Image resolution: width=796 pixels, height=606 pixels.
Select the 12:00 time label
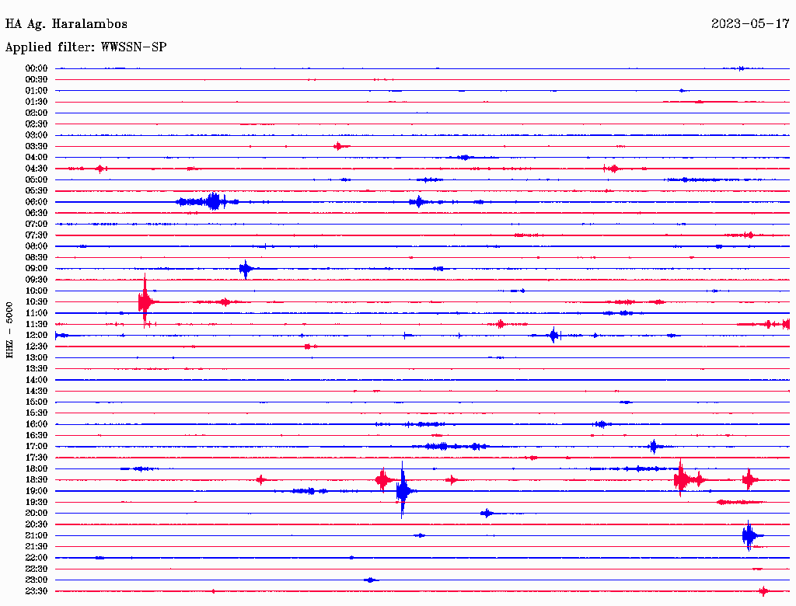click(37, 335)
